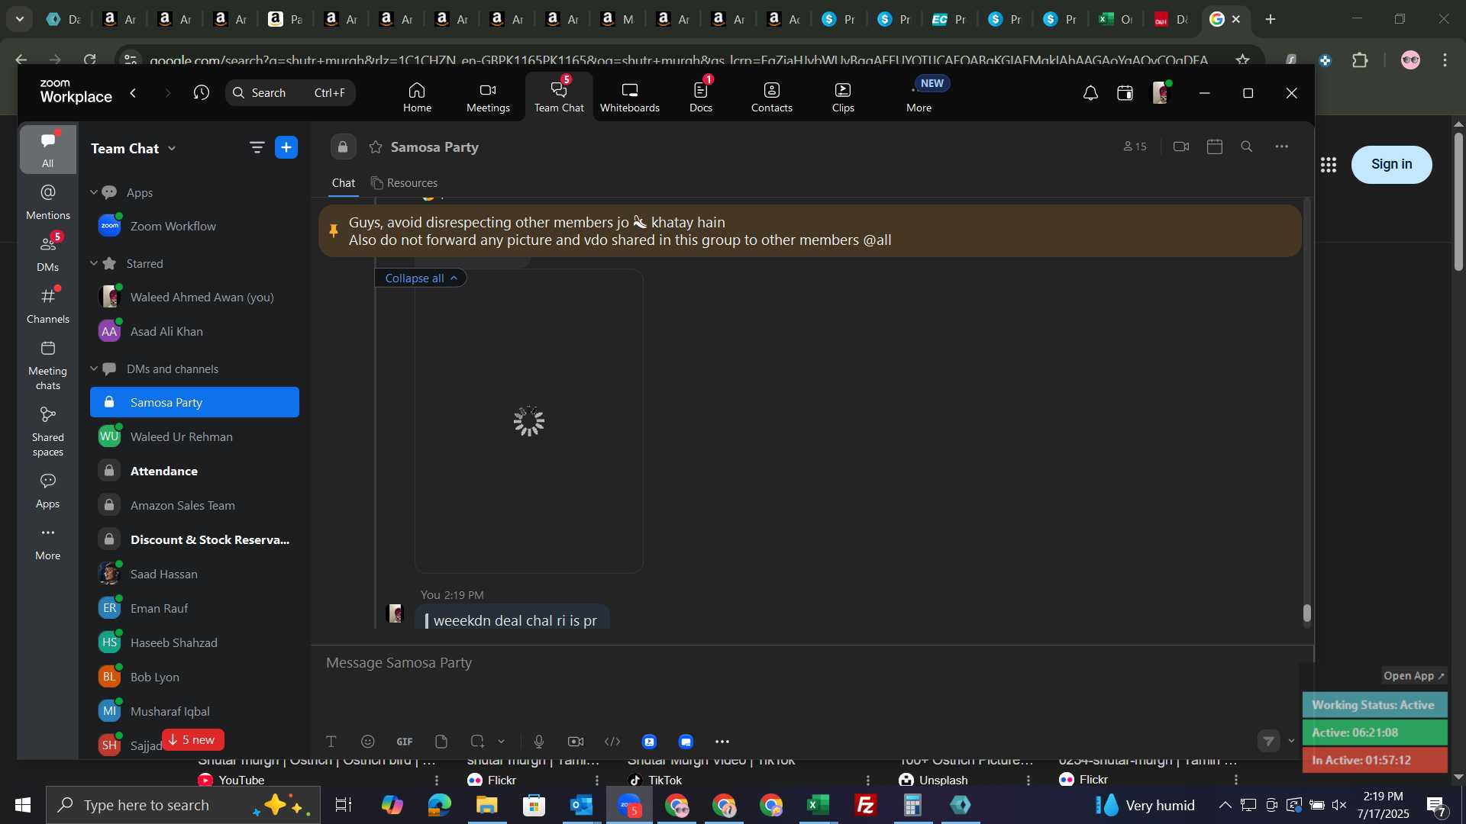Open the GIF picker in message toolbar
Image resolution: width=1466 pixels, height=824 pixels.
pyautogui.click(x=405, y=742)
